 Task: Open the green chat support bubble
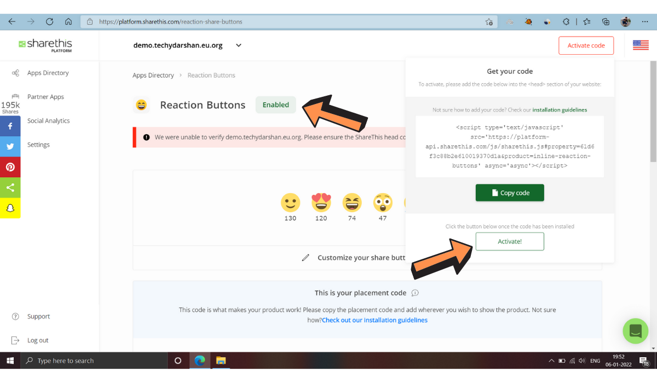click(636, 330)
